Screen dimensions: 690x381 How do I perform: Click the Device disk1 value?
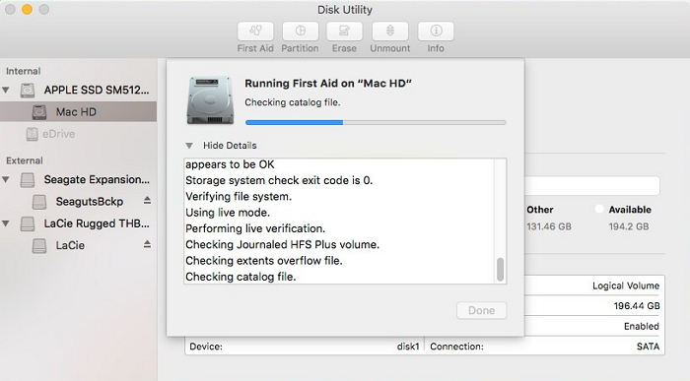408,347
